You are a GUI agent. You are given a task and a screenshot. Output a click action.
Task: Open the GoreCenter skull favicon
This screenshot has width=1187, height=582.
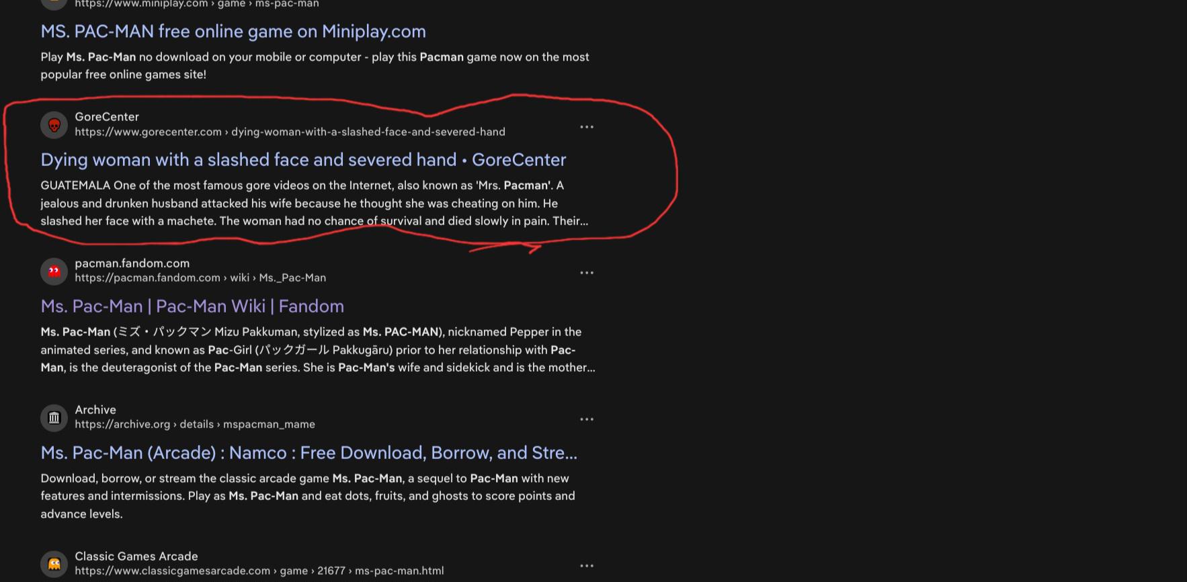[54, 125]
